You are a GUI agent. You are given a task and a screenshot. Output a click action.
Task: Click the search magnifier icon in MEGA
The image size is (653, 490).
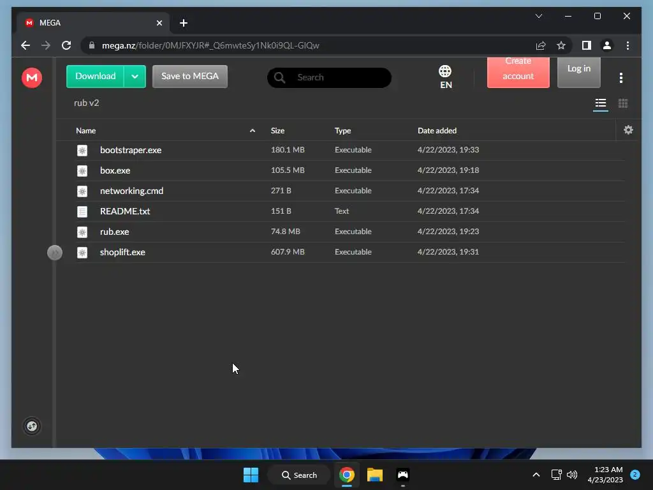[279, 77]
